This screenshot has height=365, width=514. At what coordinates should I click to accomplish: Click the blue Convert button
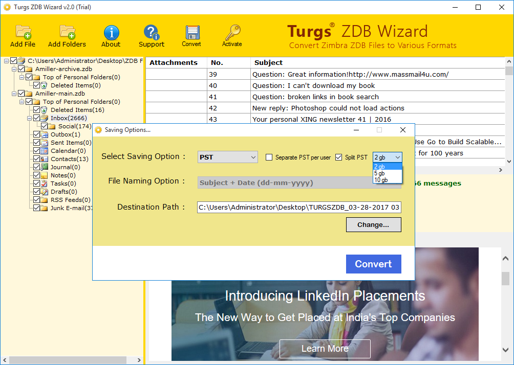pyautogui.click(x=373, y=264)
